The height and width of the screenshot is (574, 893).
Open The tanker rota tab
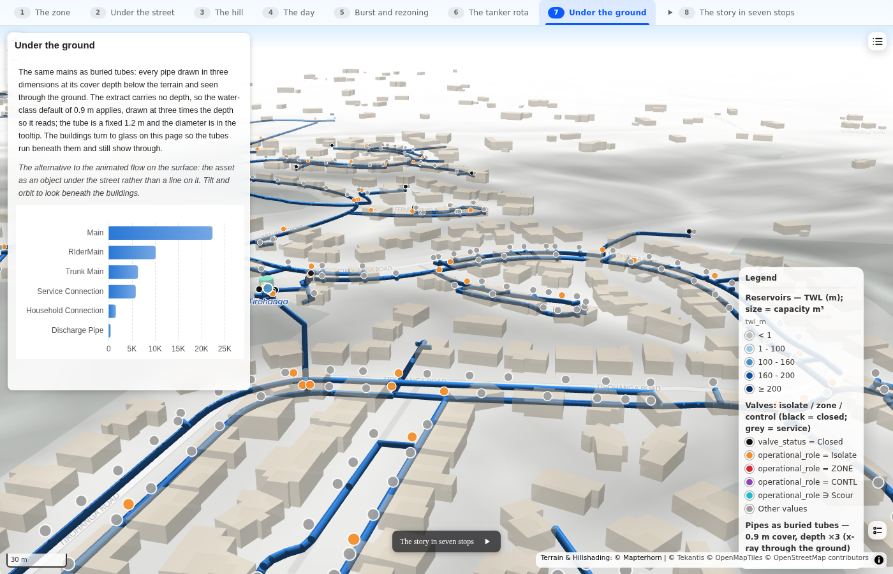coord(488,12)
